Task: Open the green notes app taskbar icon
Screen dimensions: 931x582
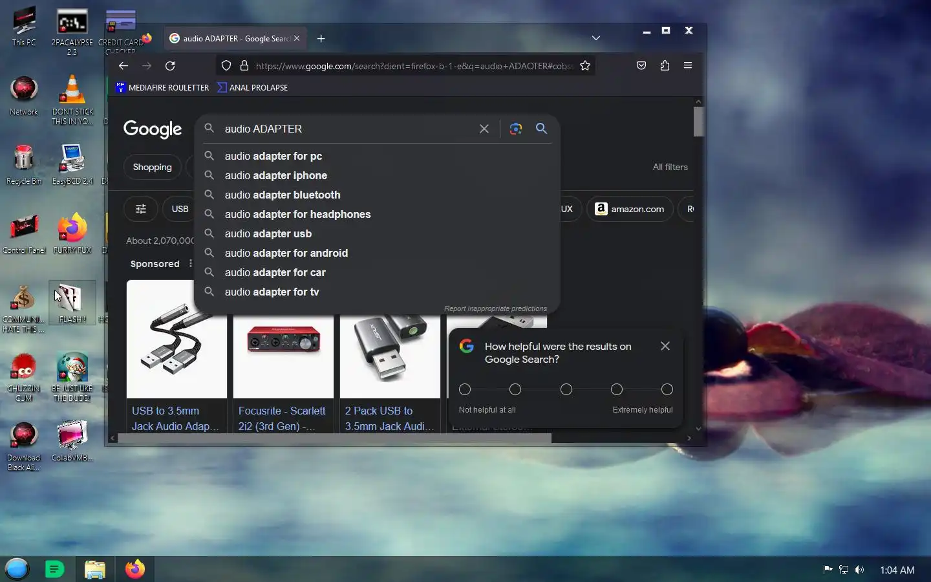Action: pyautogui.click(x=55, y=569)
